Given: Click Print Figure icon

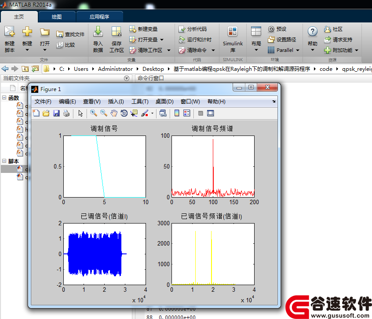Looking at the screenshot, I should (66, 113).
